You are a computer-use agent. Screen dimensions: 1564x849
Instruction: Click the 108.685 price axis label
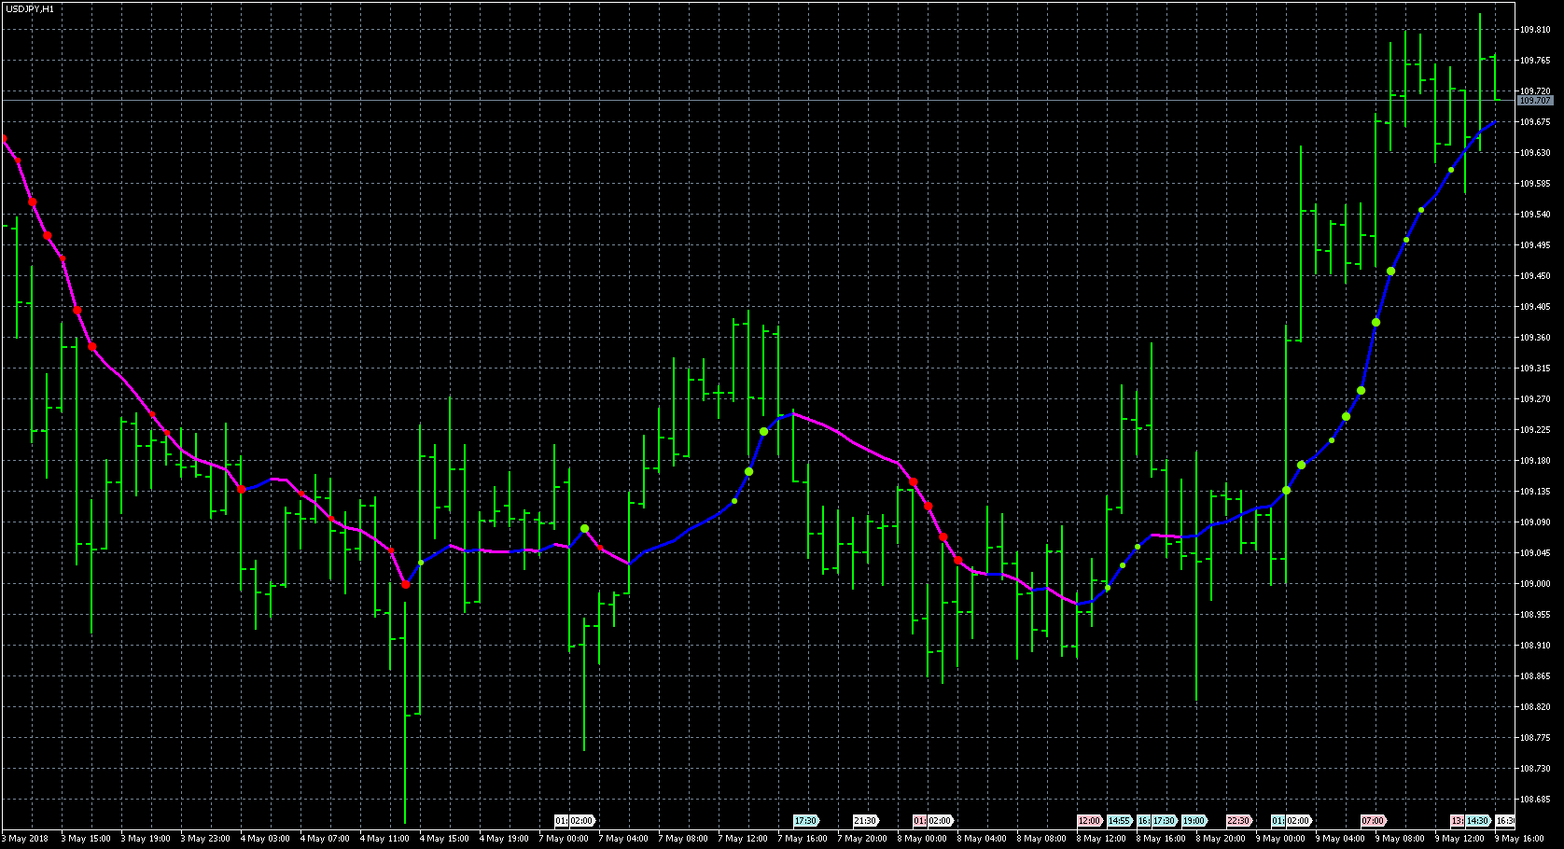pyautogui.click(x=1535, y=800)
